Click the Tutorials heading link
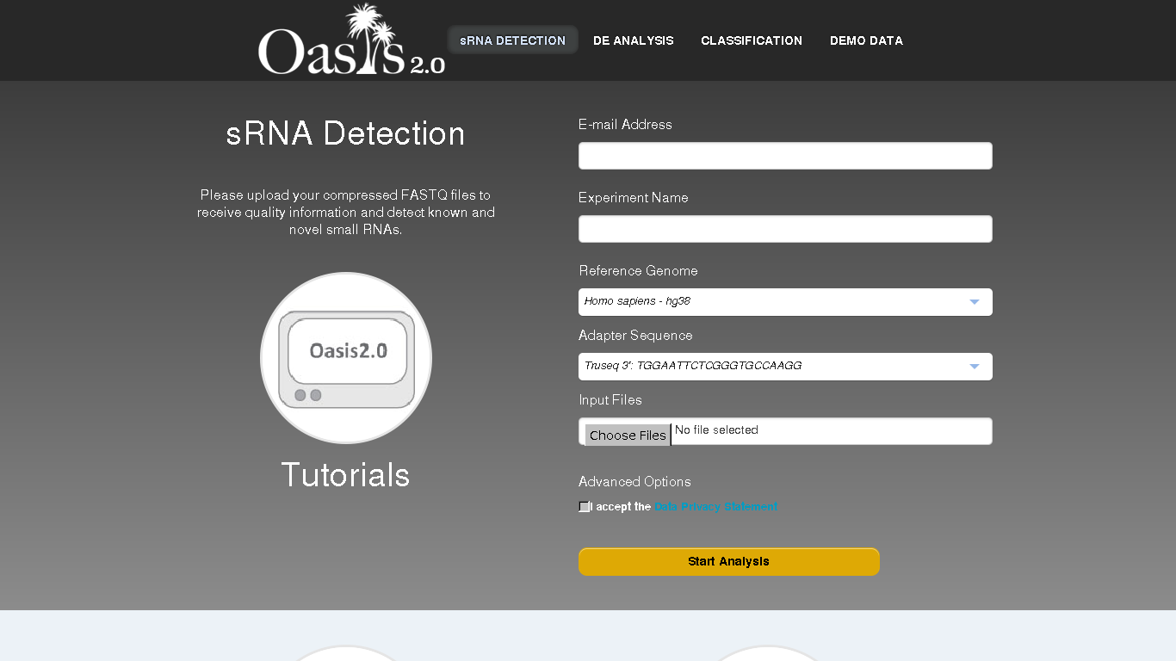The width and height of the screenshot is (1176, 661). (x=345, y=475)
